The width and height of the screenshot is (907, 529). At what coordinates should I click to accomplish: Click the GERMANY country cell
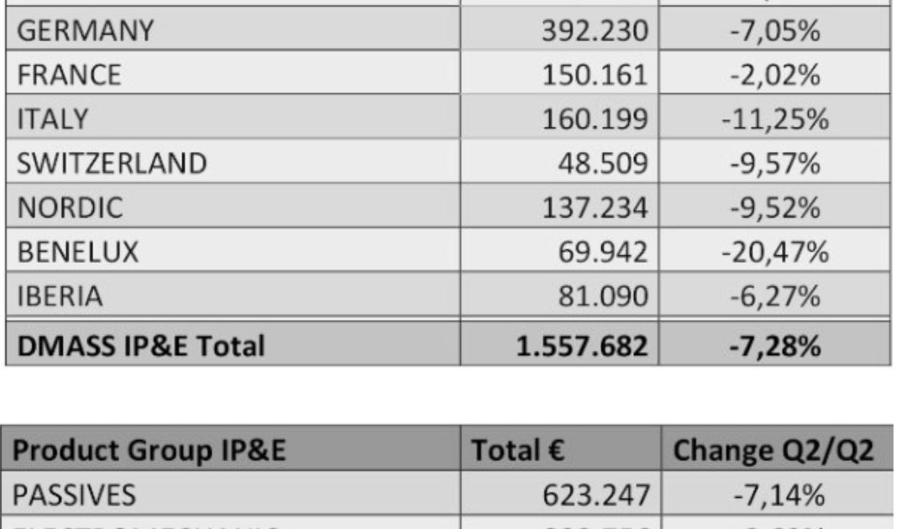pos(87,31)
